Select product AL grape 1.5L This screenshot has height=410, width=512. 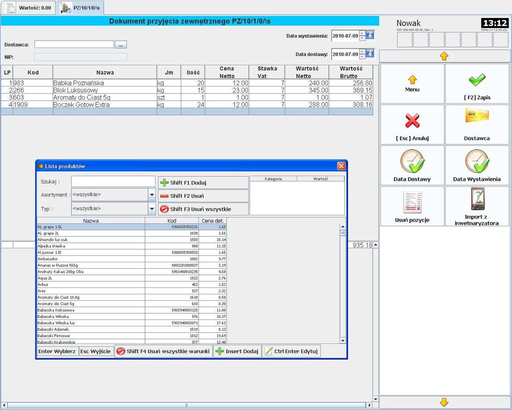pyautogui.click(x=131, y=227)
